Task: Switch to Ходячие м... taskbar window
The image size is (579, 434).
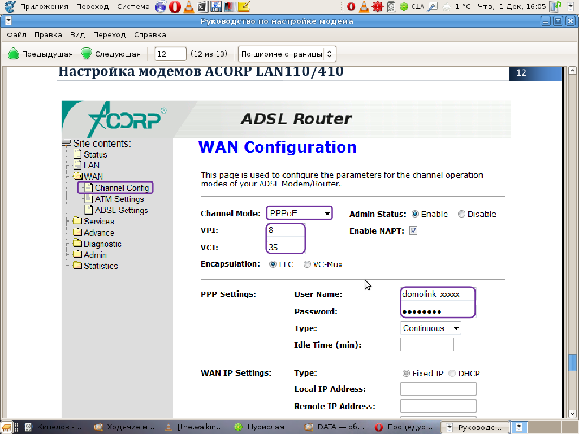Action: point(124,427)
